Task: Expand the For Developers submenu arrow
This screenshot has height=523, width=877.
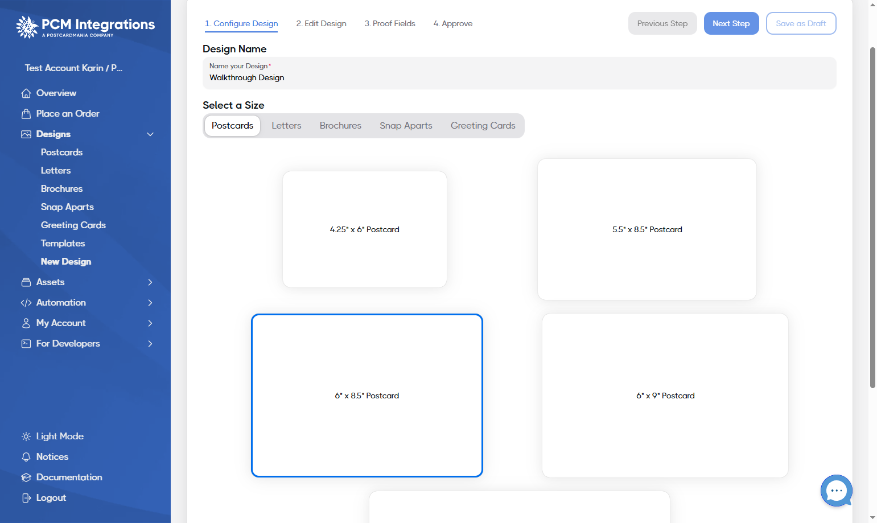Action: click(150, 344)
